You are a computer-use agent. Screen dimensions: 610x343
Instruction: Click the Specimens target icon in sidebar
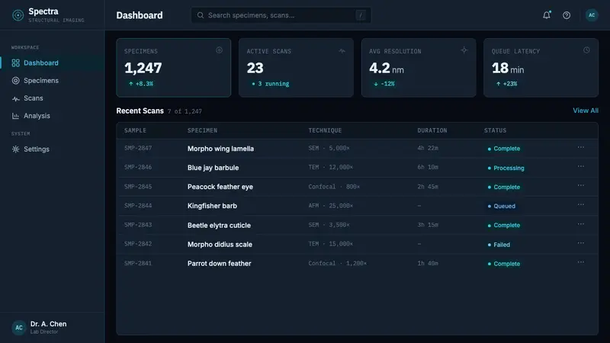[x=15, y=81]
